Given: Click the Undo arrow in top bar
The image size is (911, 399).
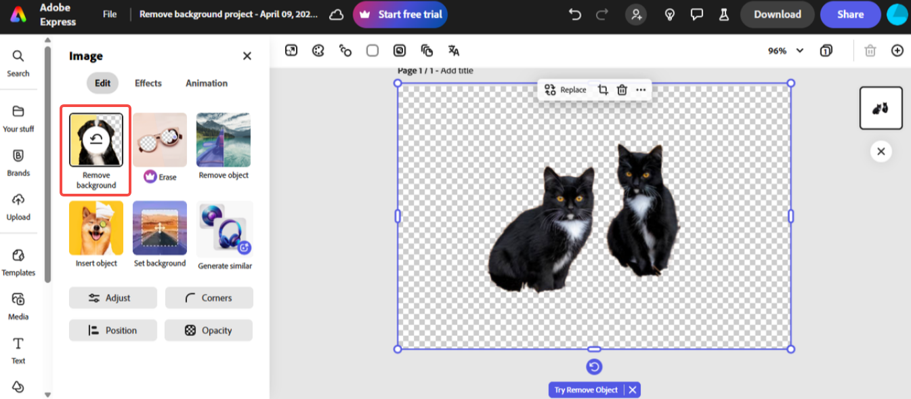Looking at the screenshot, I should 575,14.
